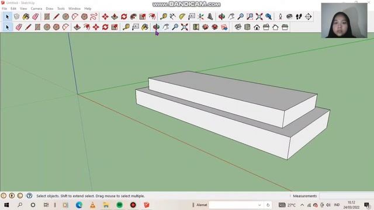Open the Camera menu
Image resolution: width=374 pixels, height=210 pixels.
click(x=36, y=9)
